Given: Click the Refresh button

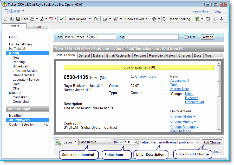Looking at the screenshot, I should [x=207, y=37].
